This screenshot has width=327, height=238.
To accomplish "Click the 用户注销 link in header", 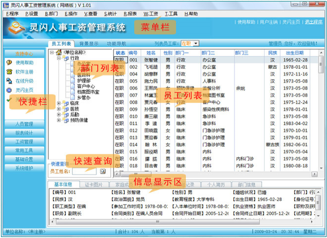I will (x=268, y=22).
